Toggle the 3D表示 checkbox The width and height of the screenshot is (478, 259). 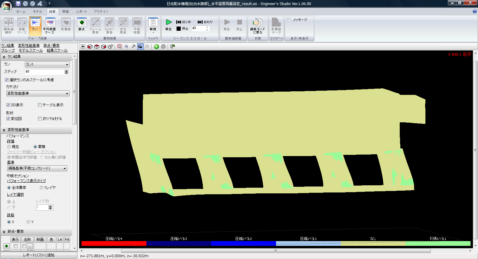[8, 105]
